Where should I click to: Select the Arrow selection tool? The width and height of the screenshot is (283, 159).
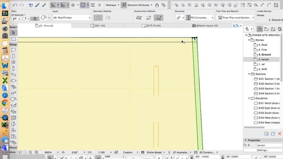pos(14,33)
